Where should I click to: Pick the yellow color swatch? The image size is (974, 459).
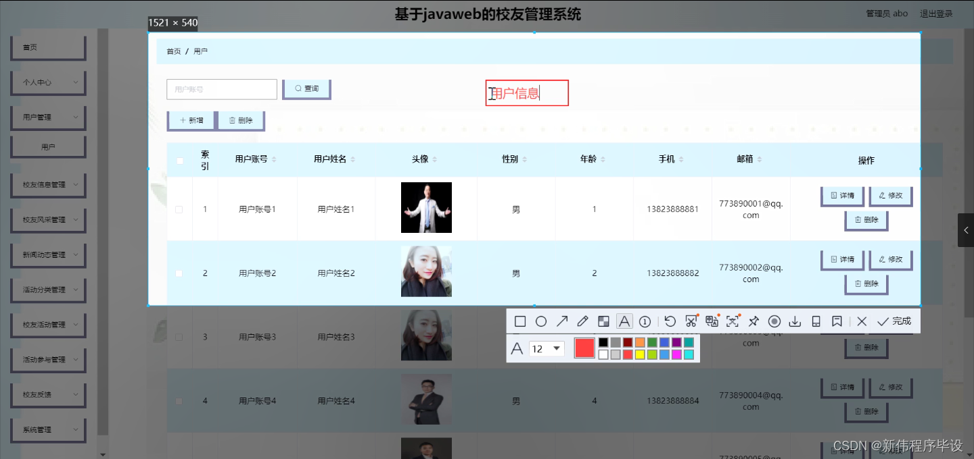point(639,353)
